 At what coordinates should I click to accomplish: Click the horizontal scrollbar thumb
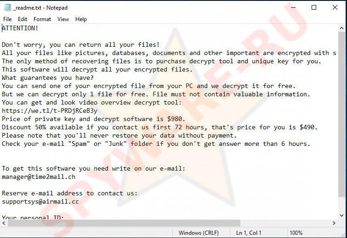tap(124, 223)
